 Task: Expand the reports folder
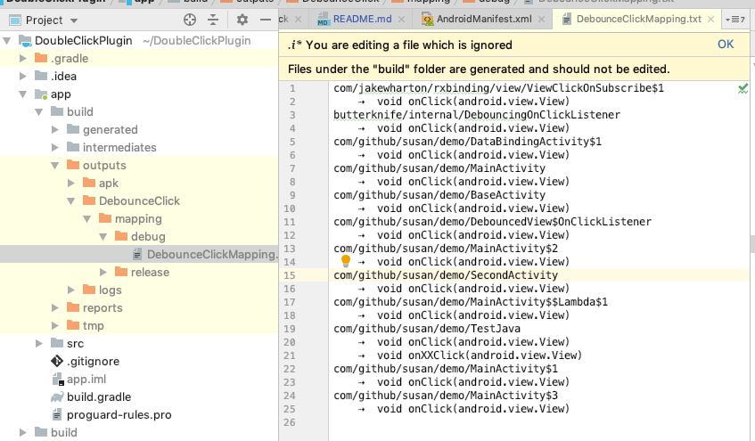[x=55, y=307]
